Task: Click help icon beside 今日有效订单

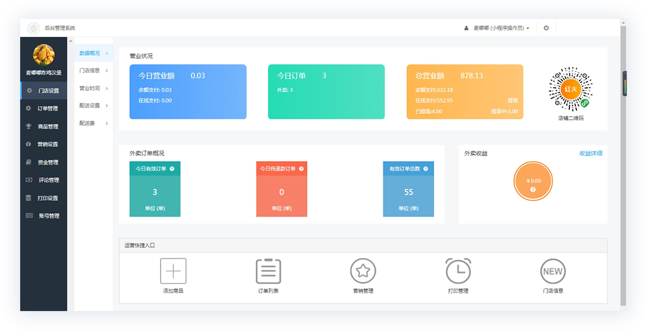Action: coord(172,169)
